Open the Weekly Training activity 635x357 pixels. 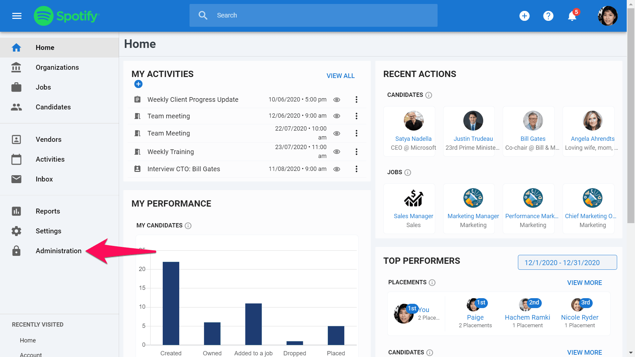[x=171, y=152]
